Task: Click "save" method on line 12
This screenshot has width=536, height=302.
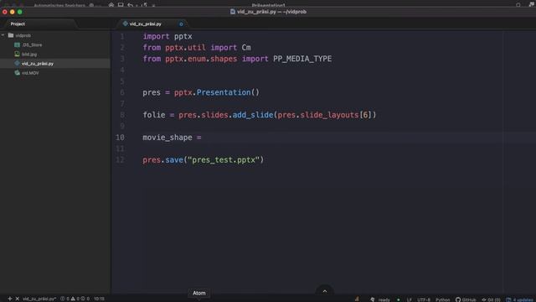Action: pyautogui.click(x=174, y=160)
